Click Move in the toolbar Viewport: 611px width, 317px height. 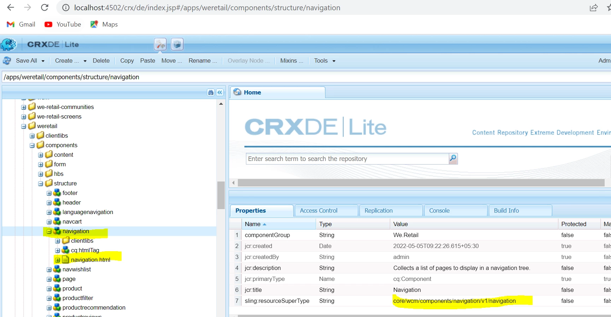pos(172,60)
